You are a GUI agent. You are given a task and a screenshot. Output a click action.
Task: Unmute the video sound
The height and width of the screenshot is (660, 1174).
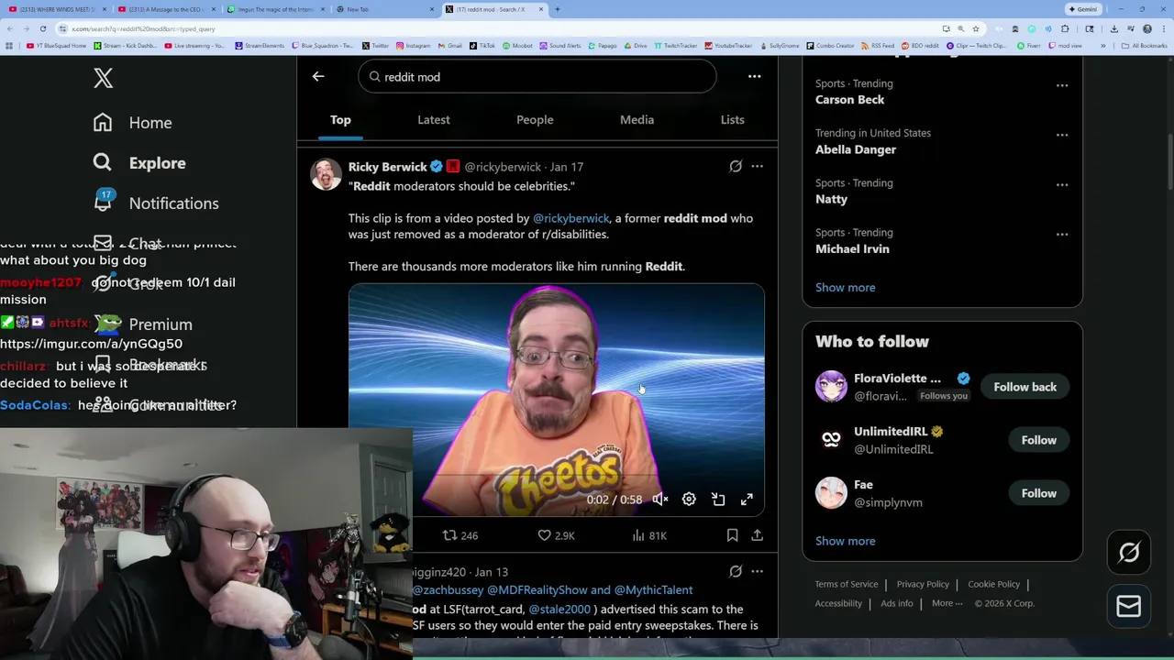660,500
